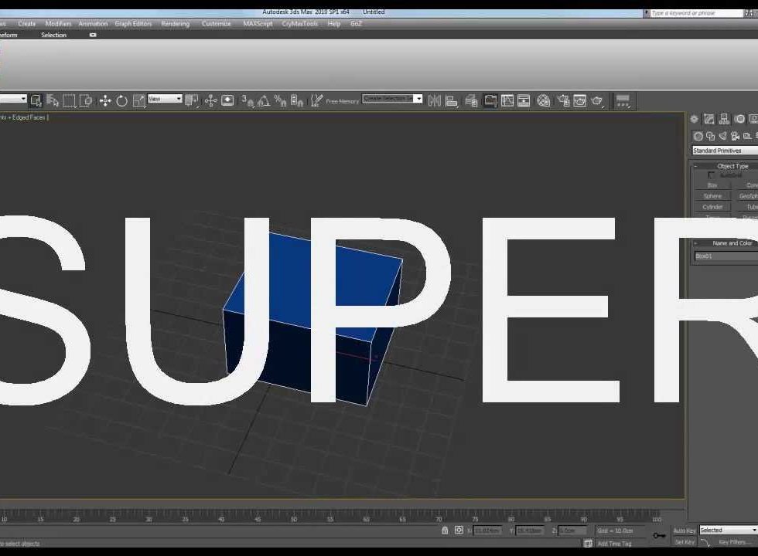Click the Free Memory button
Viewport: 758px width, 556px height.
point(342,101)
